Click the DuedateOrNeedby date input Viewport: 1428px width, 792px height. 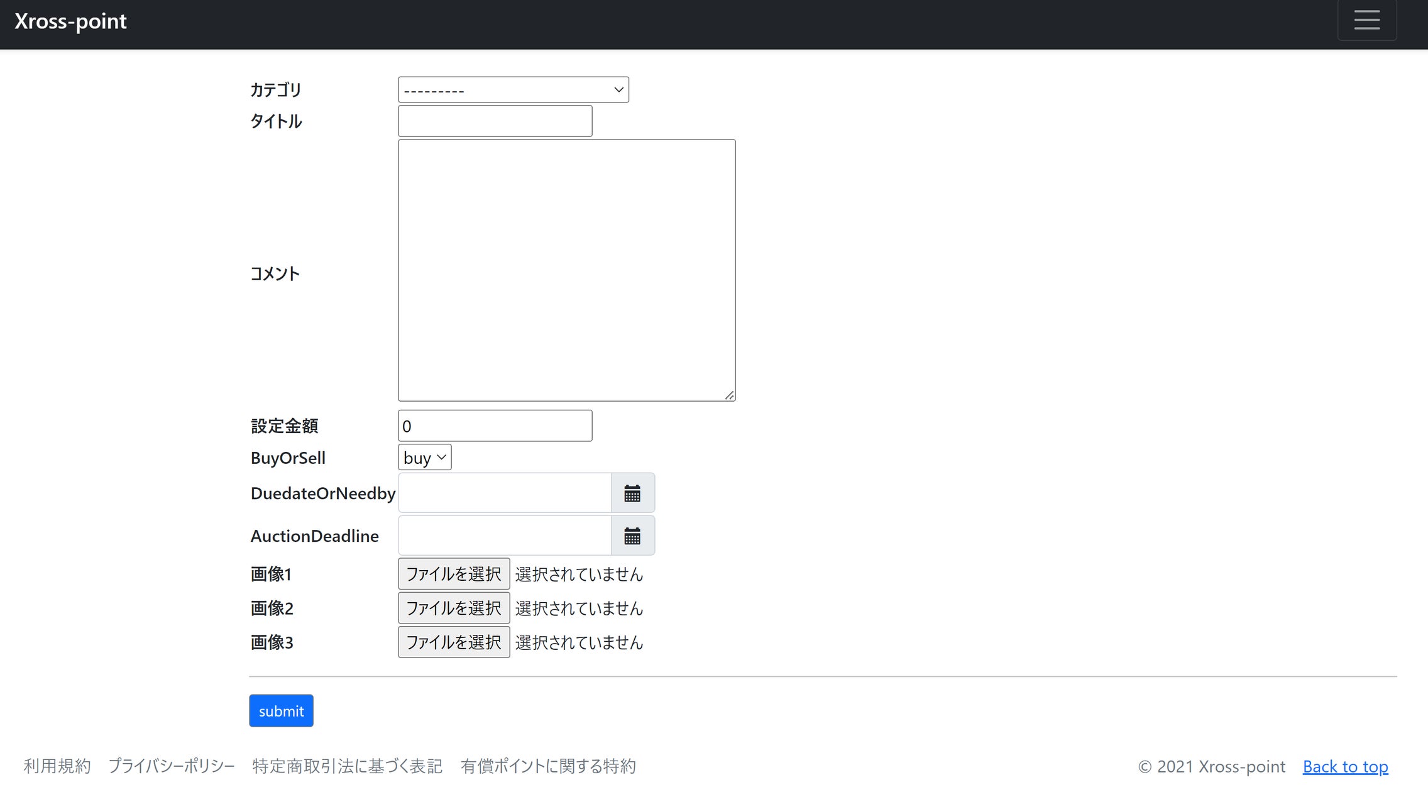coord(504,493)
